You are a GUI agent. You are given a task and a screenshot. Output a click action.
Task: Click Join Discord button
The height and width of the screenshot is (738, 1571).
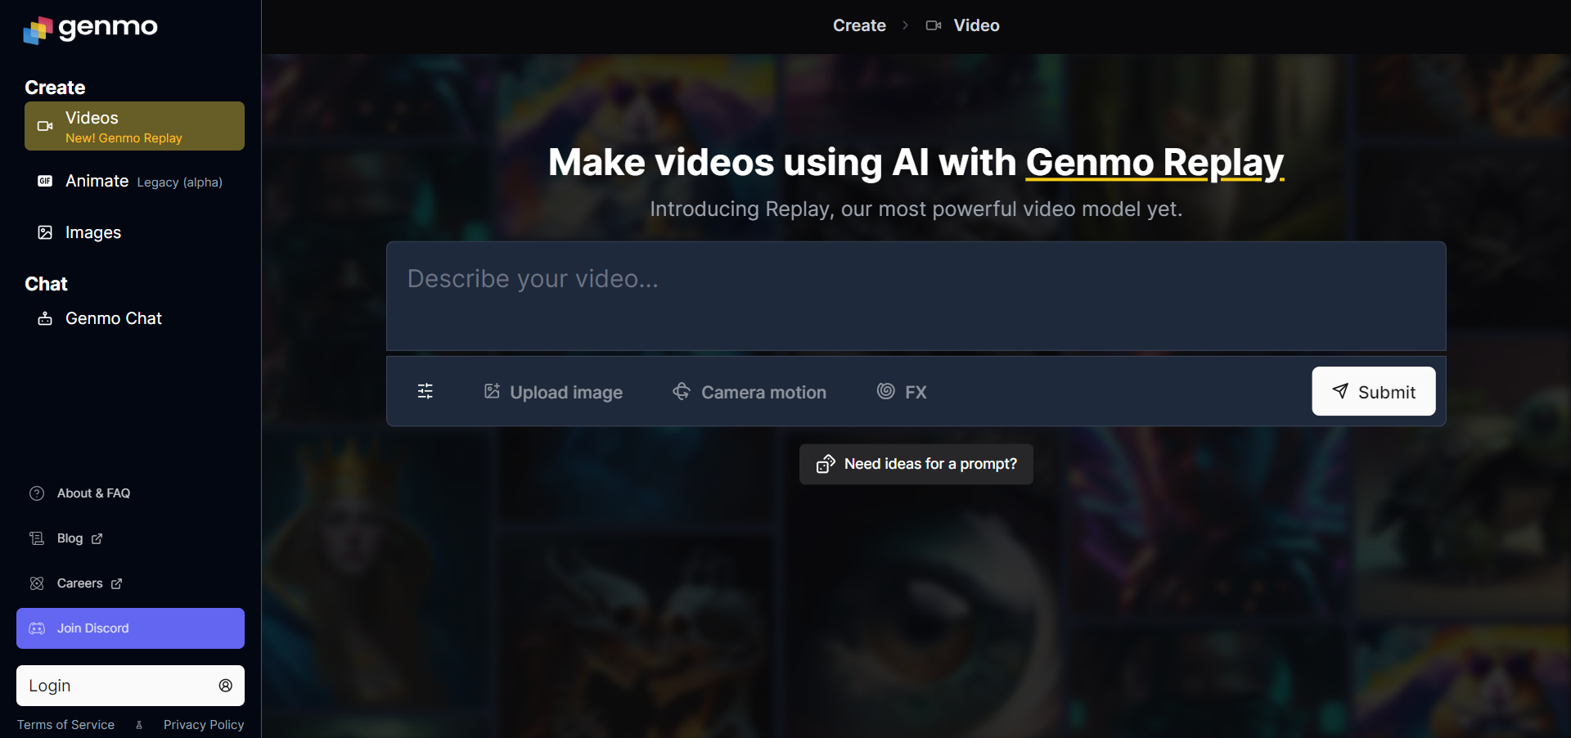pyautogui.click(x=130, y=628)
